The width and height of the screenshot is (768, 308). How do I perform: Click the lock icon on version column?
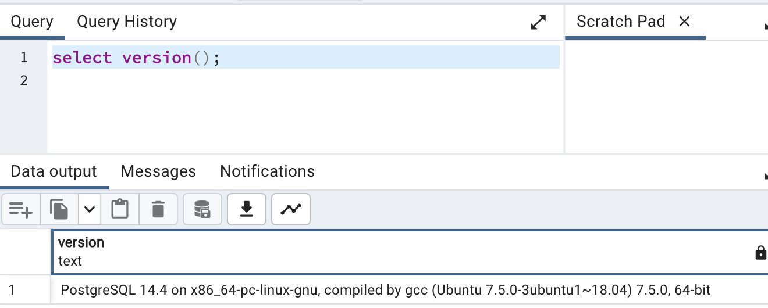point(760,252)
